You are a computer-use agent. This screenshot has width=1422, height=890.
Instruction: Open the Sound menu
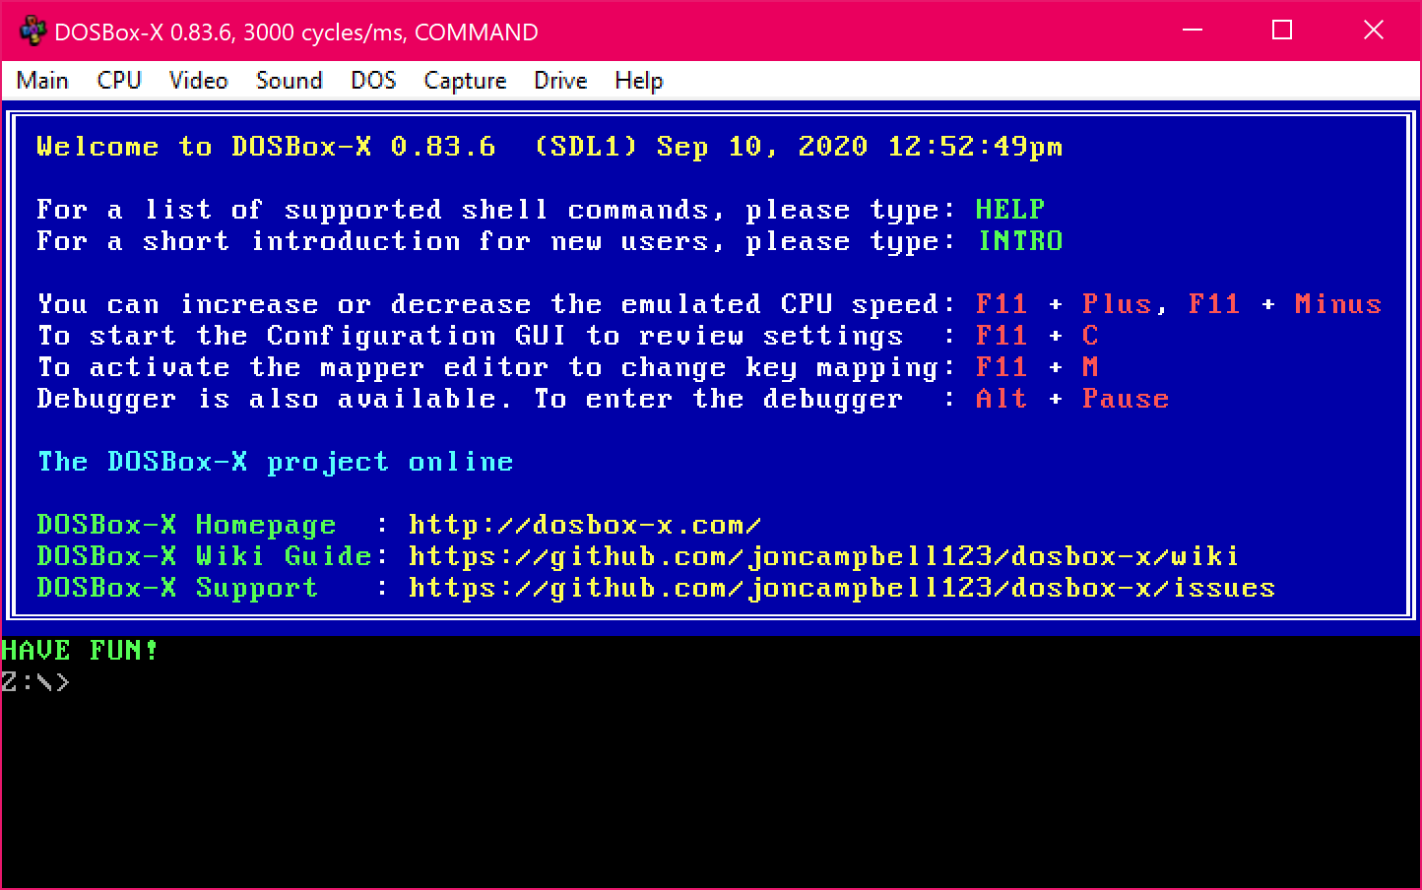(289, 81)
